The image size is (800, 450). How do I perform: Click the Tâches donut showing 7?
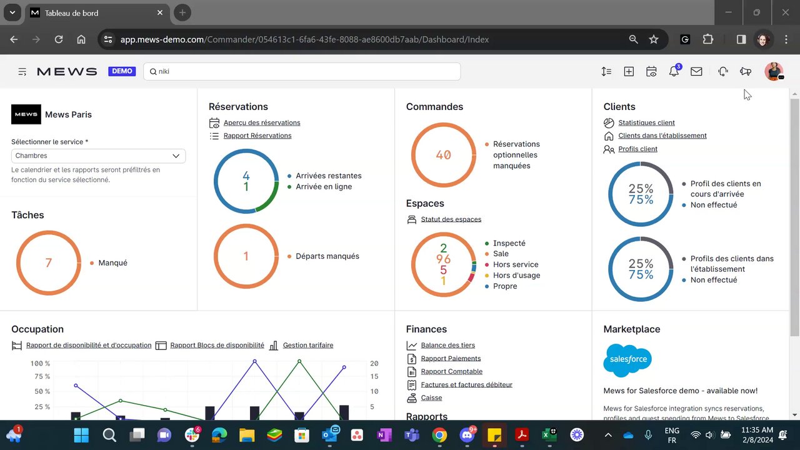coord(49,263)
